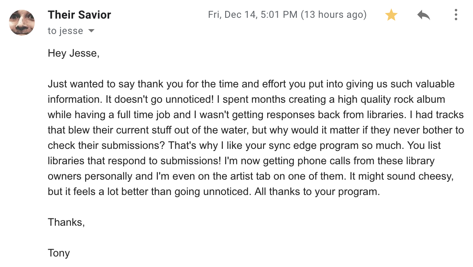
Task: Click the phrase 'libraries that respond to submissions!'
Action: pos(134,161)
